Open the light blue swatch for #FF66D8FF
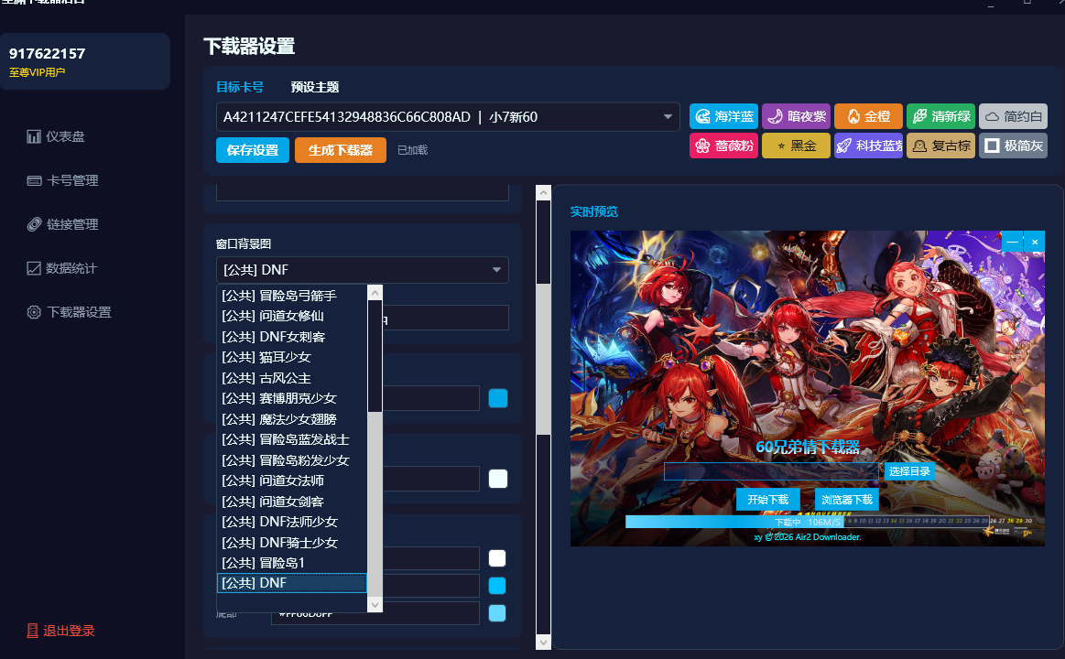 click(x=497, y=613)
